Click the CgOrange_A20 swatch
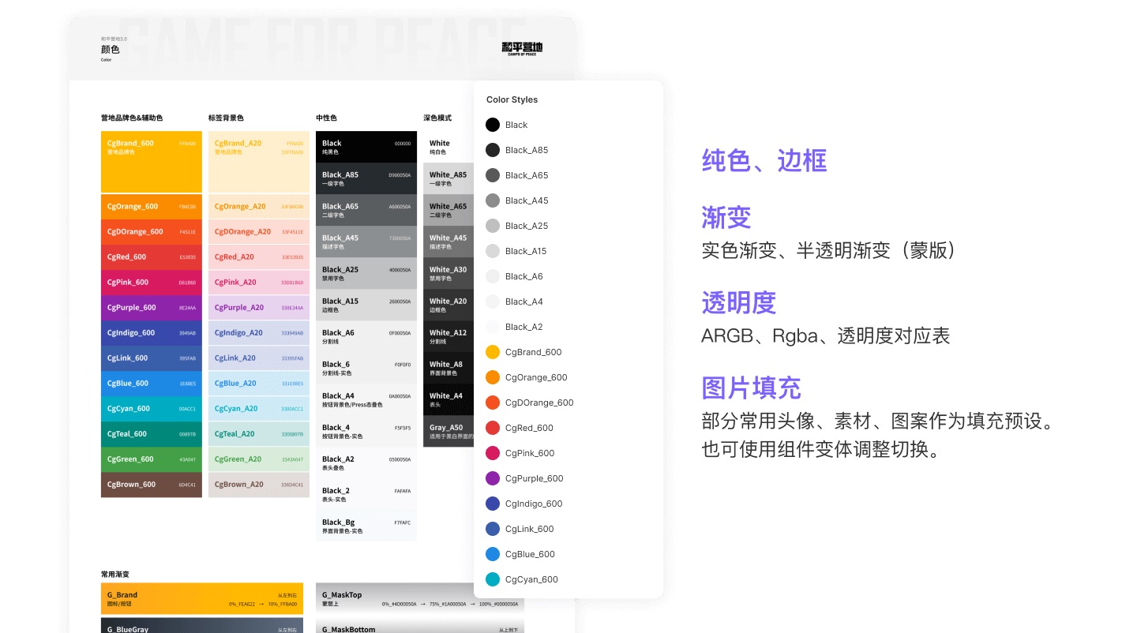 tap(259, 207)
